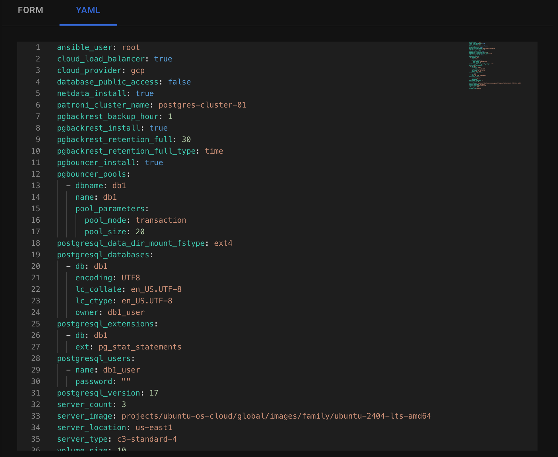
Task: Click pgbackrest_retention_full value 30
Action: click(x=186, y=140)
